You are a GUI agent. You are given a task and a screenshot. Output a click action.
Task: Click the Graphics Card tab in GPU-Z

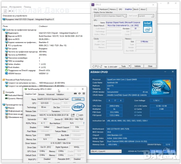point(30,94)
